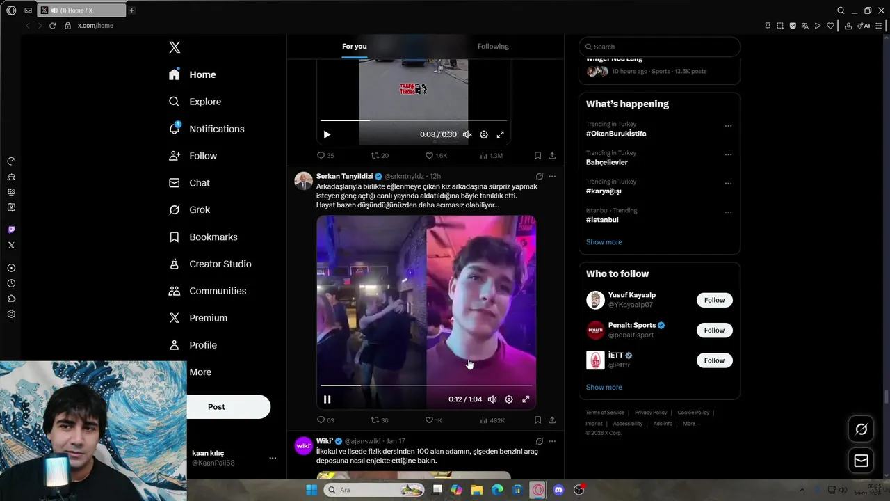
Task: Open options for #karyağışı trend
Action: 728,184
